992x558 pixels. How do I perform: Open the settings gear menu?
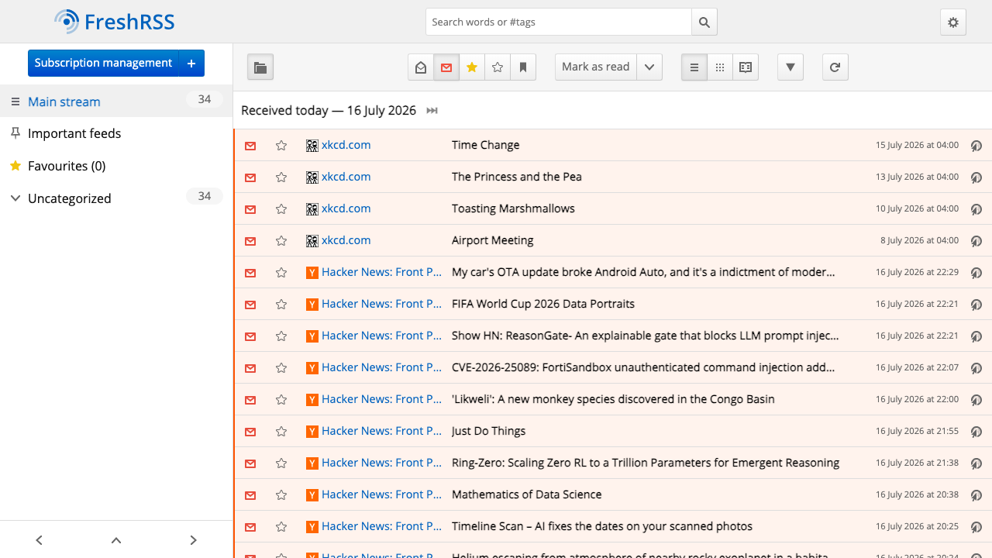[953, 22]
